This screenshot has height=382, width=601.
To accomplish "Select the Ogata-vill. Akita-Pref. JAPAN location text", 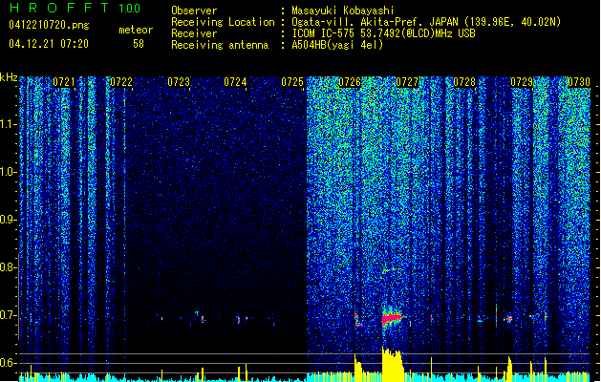I will point(426,22).
